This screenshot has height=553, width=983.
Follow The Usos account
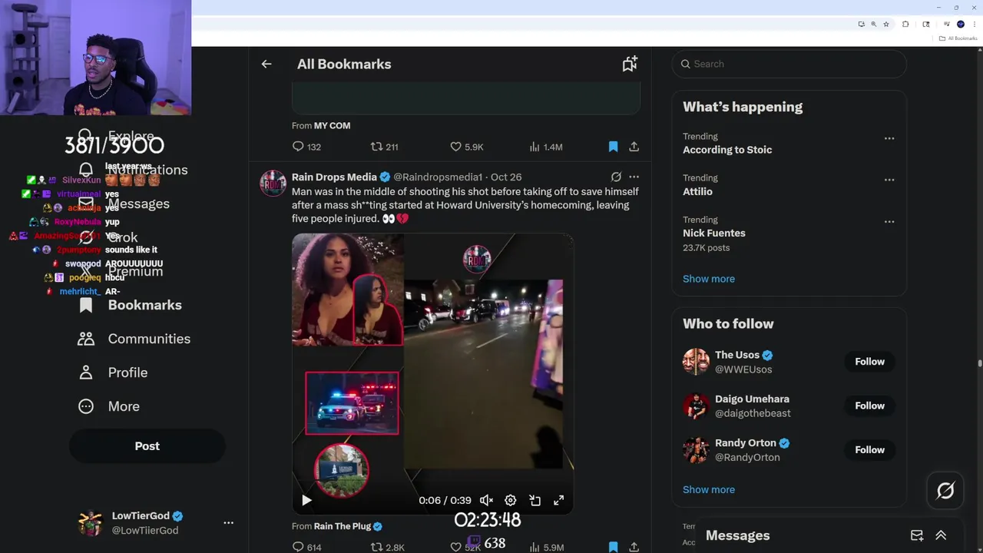[869, 362]
